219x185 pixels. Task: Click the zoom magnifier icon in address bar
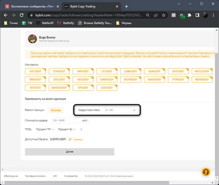coord(148,15)
